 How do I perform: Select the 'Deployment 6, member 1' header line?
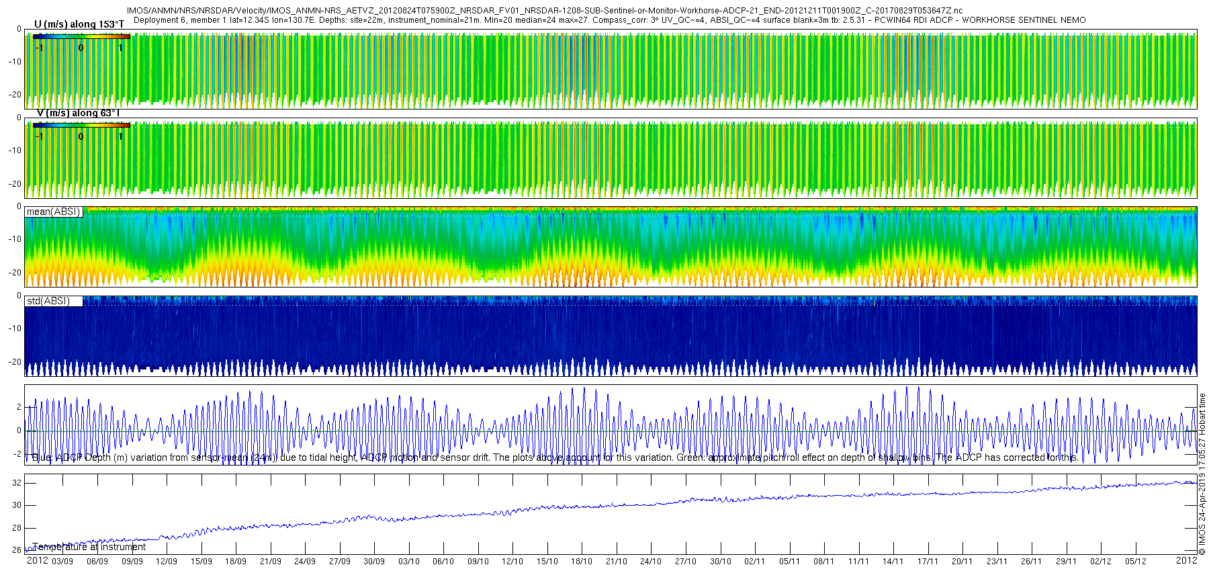[x=609, y=20]
